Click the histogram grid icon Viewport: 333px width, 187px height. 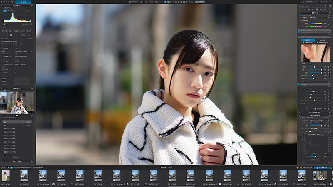point(30,24)
